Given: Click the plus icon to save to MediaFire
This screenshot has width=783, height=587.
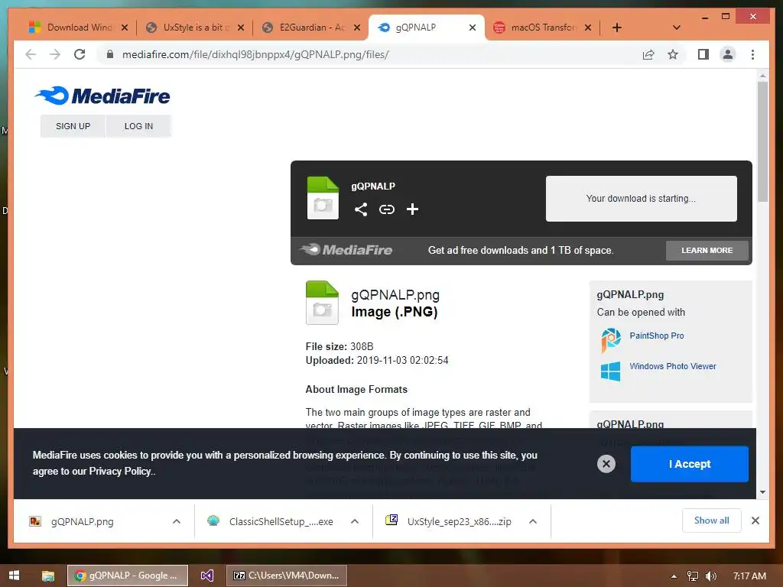Looking at the screenshot, I should [412, 209].
